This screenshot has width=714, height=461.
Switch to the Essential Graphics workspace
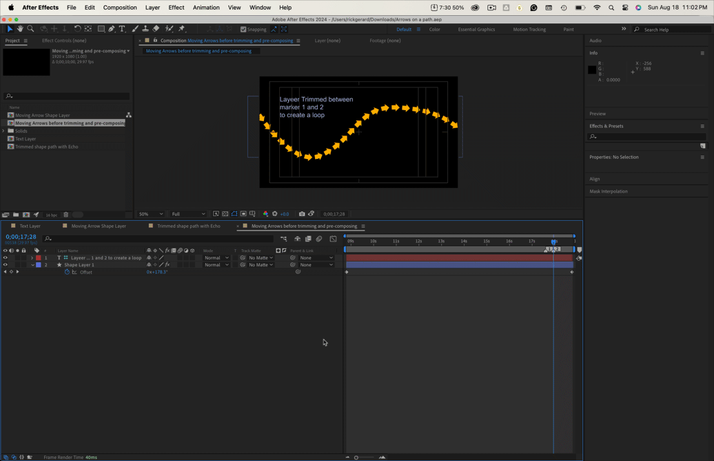click(x=476, y=29)
